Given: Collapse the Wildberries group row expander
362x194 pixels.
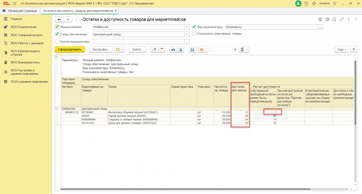Looking at the screenshot, I should 57,109.
